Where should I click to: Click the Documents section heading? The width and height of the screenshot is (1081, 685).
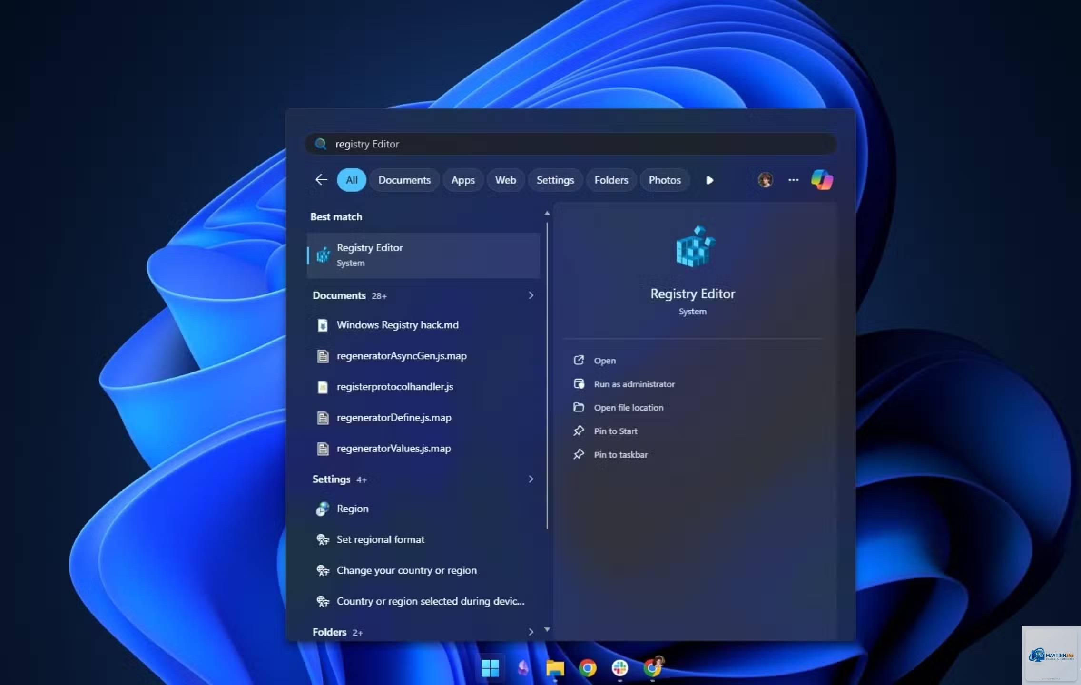[x=339, y=295]
